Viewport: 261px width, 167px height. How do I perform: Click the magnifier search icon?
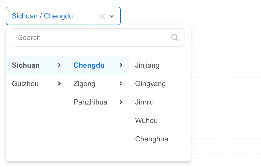175,37
